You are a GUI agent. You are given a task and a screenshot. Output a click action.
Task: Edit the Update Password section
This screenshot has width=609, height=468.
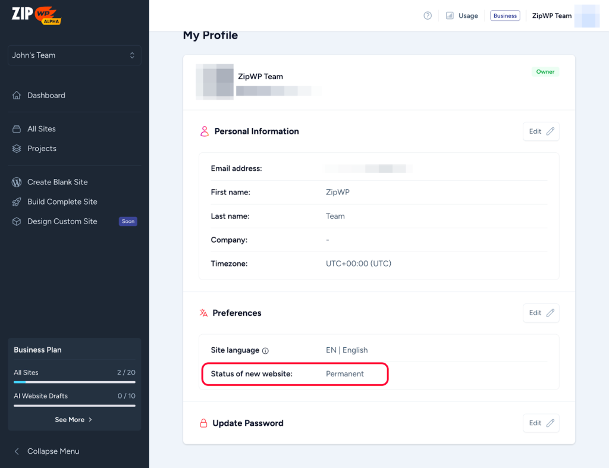[x=541, y=423]
